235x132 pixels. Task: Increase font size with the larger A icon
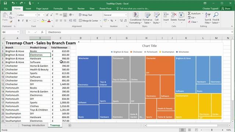47,15
